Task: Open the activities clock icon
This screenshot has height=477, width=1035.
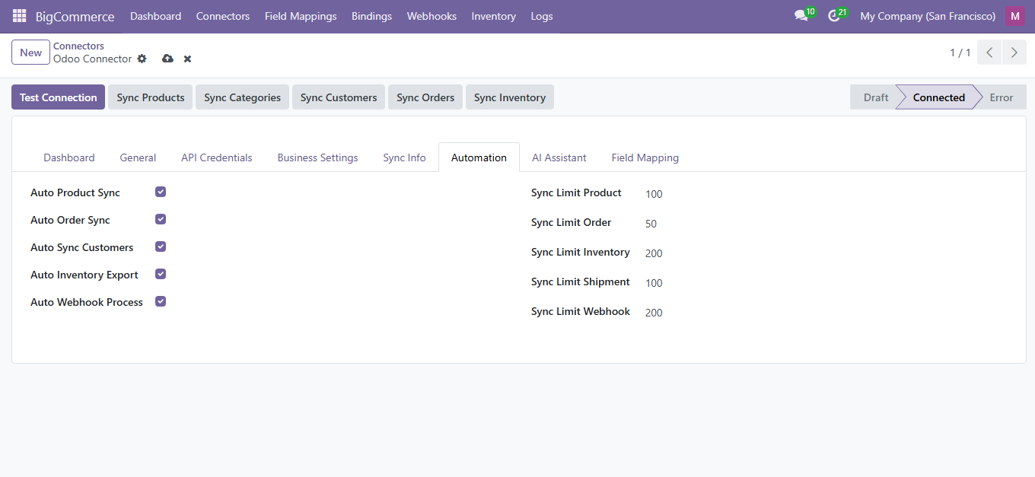Action: click(x=834, y=16)
